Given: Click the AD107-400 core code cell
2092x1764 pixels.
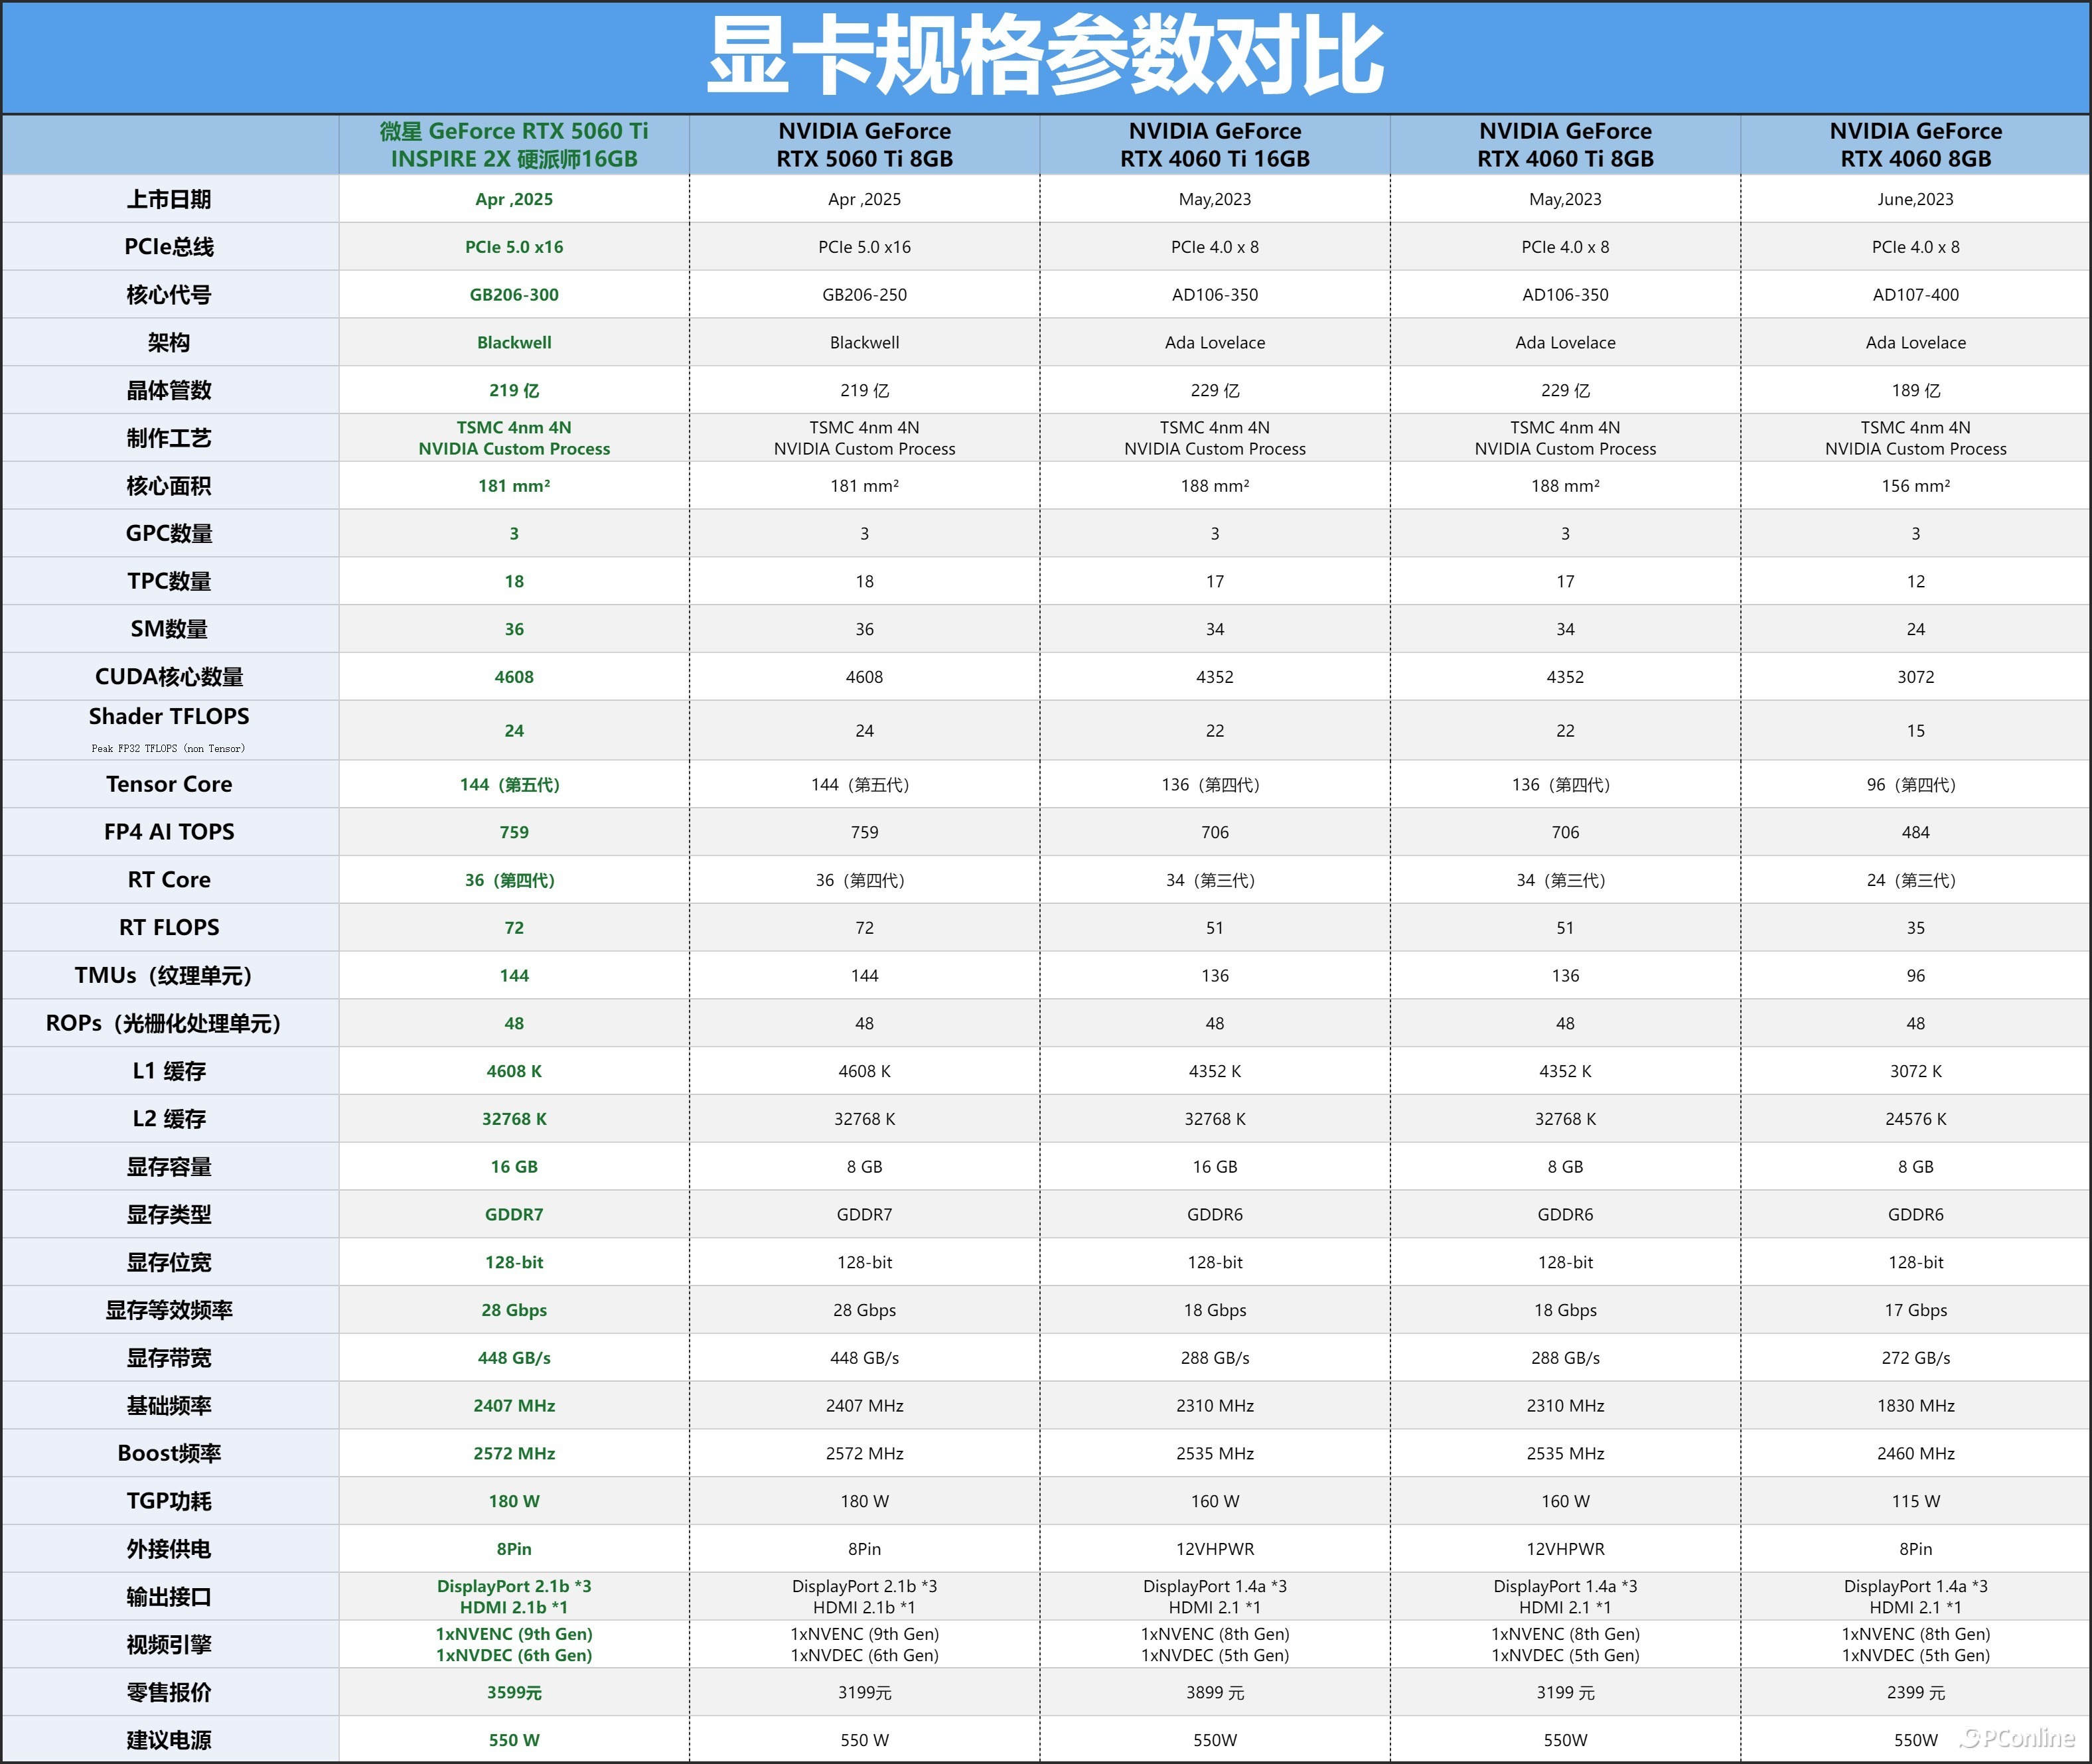Looking at the screenshot, I should point(1915,295).
